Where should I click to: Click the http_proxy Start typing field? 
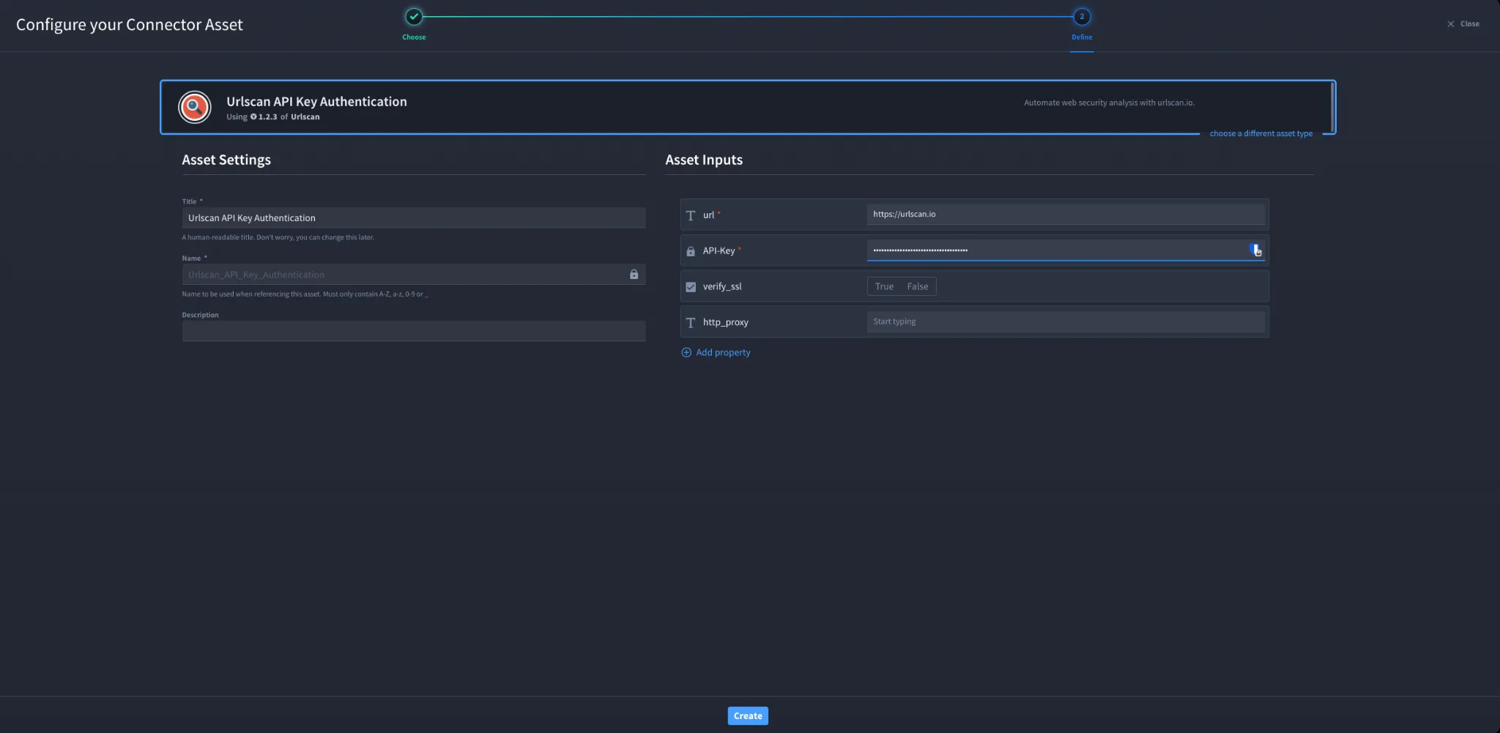coord(1066,322)
